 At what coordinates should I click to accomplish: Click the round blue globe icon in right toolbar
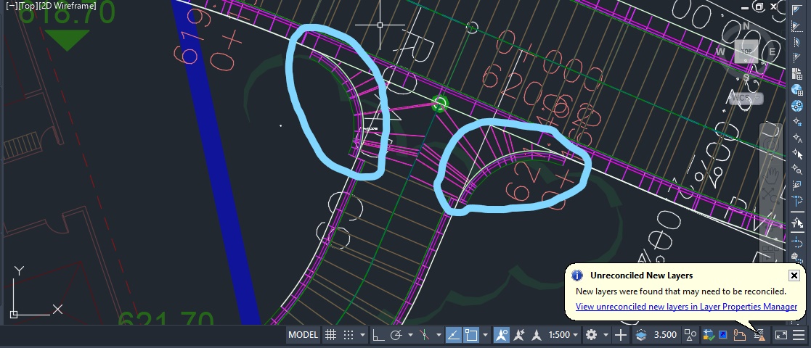tap(797, 105)
